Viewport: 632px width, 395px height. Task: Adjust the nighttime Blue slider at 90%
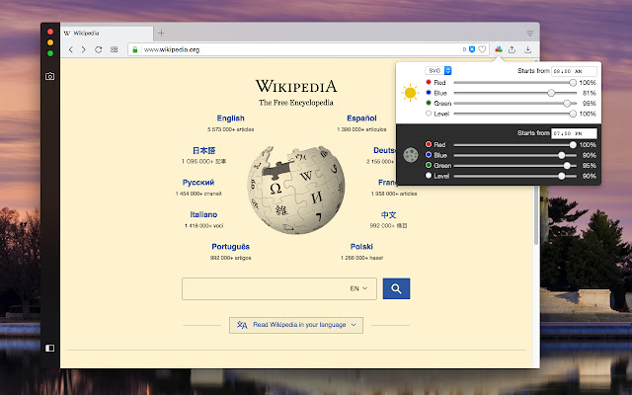pyautogui.click(x=514, y=155)
